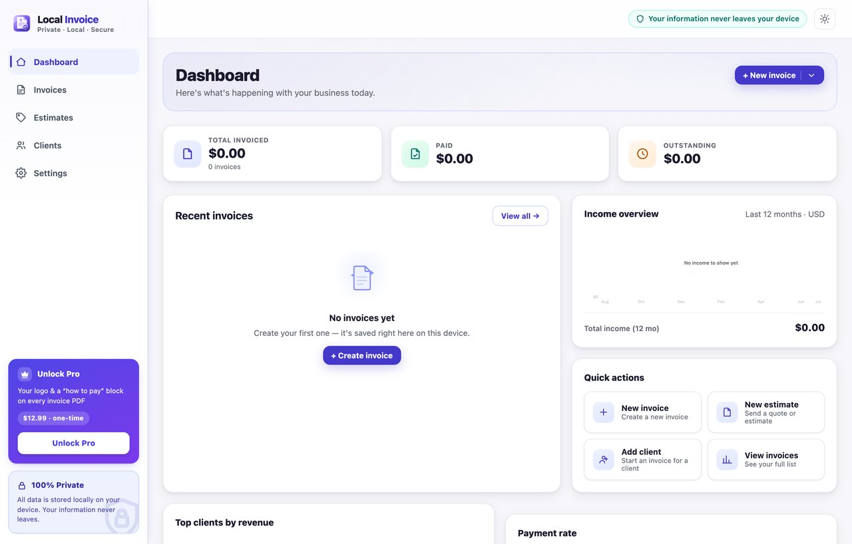Viewport: 852px width, 544px height.
Task: Select the View invoices quick action card
Action: (766, 460)
